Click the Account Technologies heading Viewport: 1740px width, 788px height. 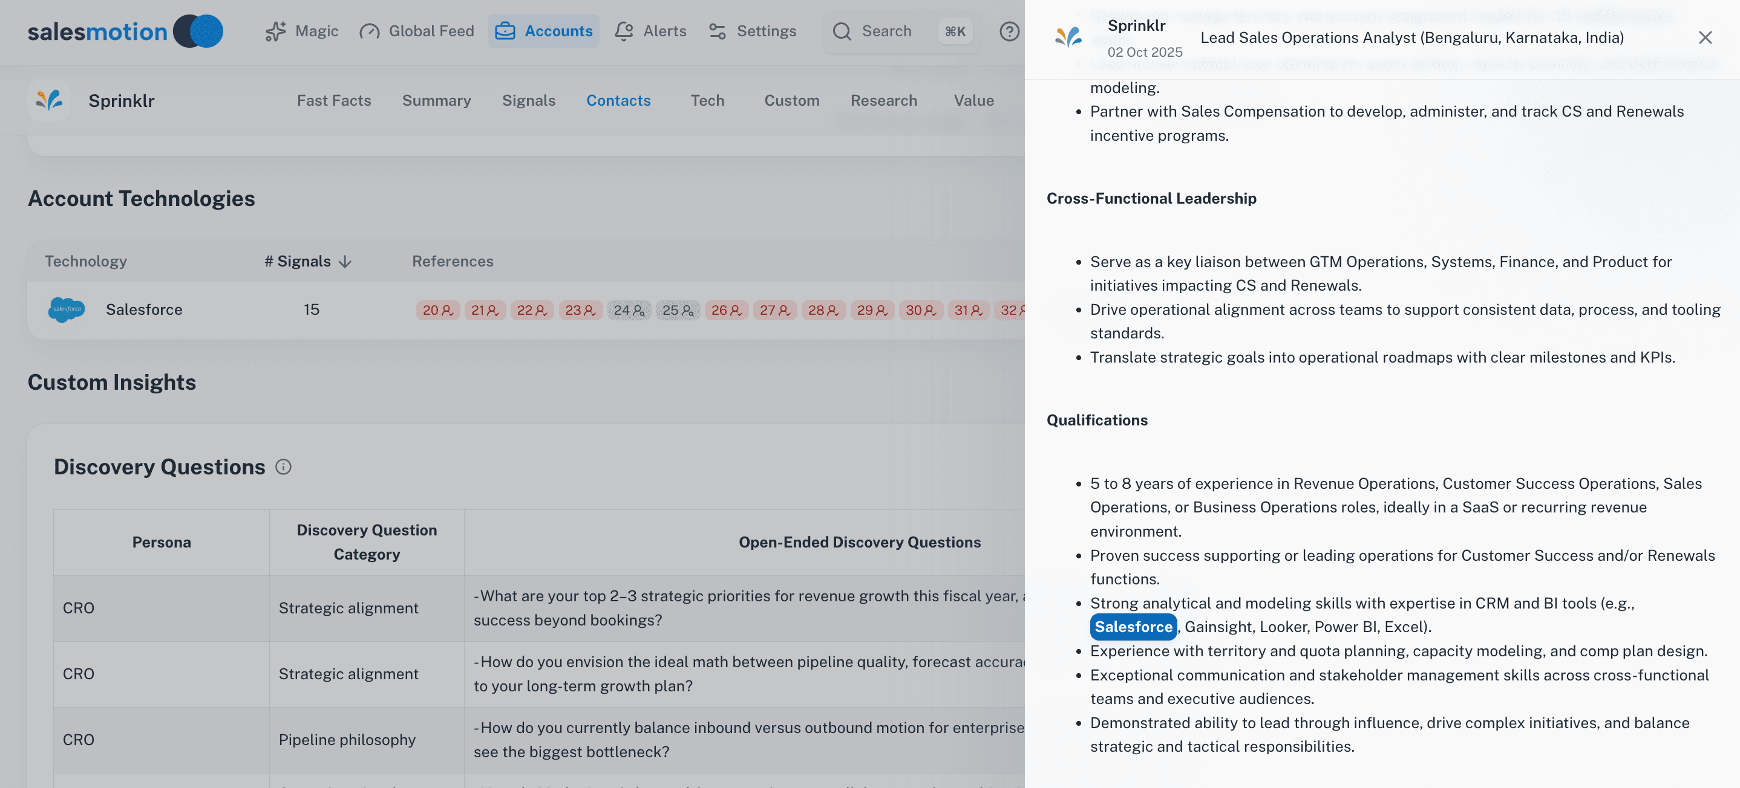(141, 198)
